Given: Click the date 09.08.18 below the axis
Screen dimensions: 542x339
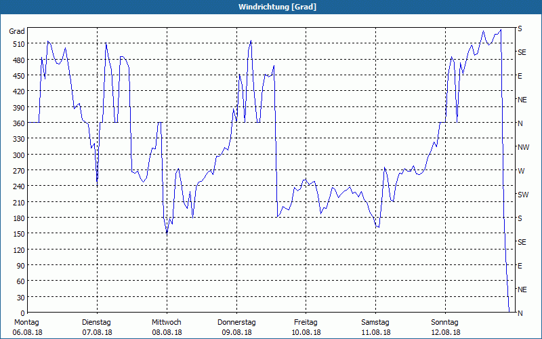Looking at the screenshot, I should pos(236,332).
